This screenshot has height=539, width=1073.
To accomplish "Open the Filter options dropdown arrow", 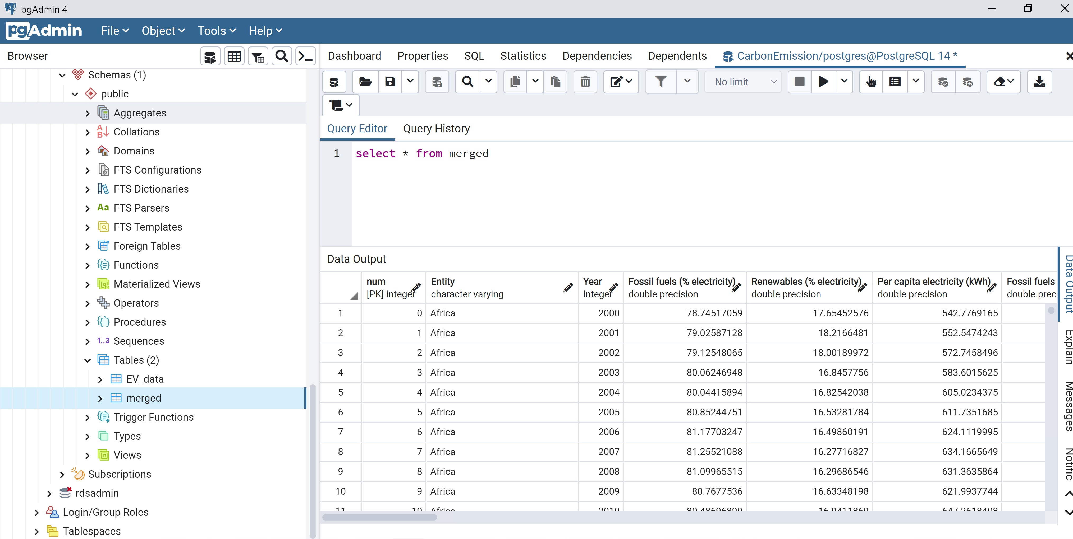I will pos(687,82).
